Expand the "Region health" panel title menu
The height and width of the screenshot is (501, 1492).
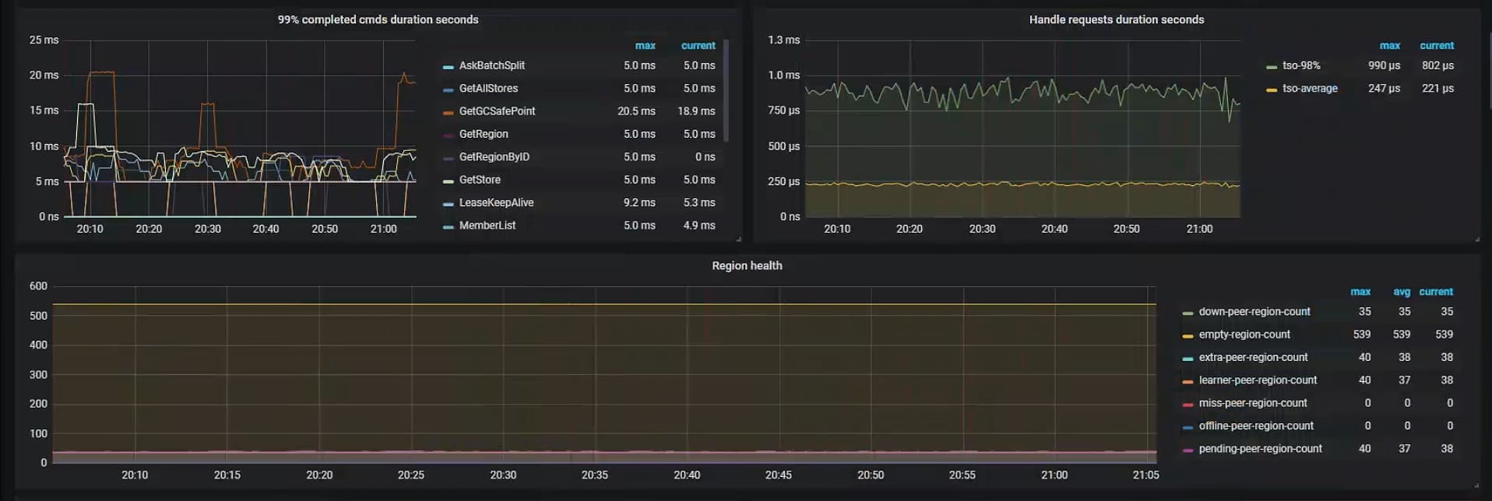tap(746, 265)
